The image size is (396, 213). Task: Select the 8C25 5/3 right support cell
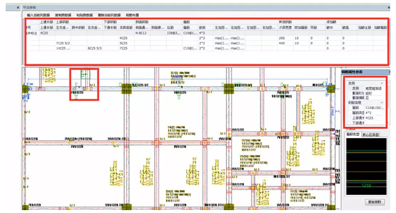click(94, 48)
